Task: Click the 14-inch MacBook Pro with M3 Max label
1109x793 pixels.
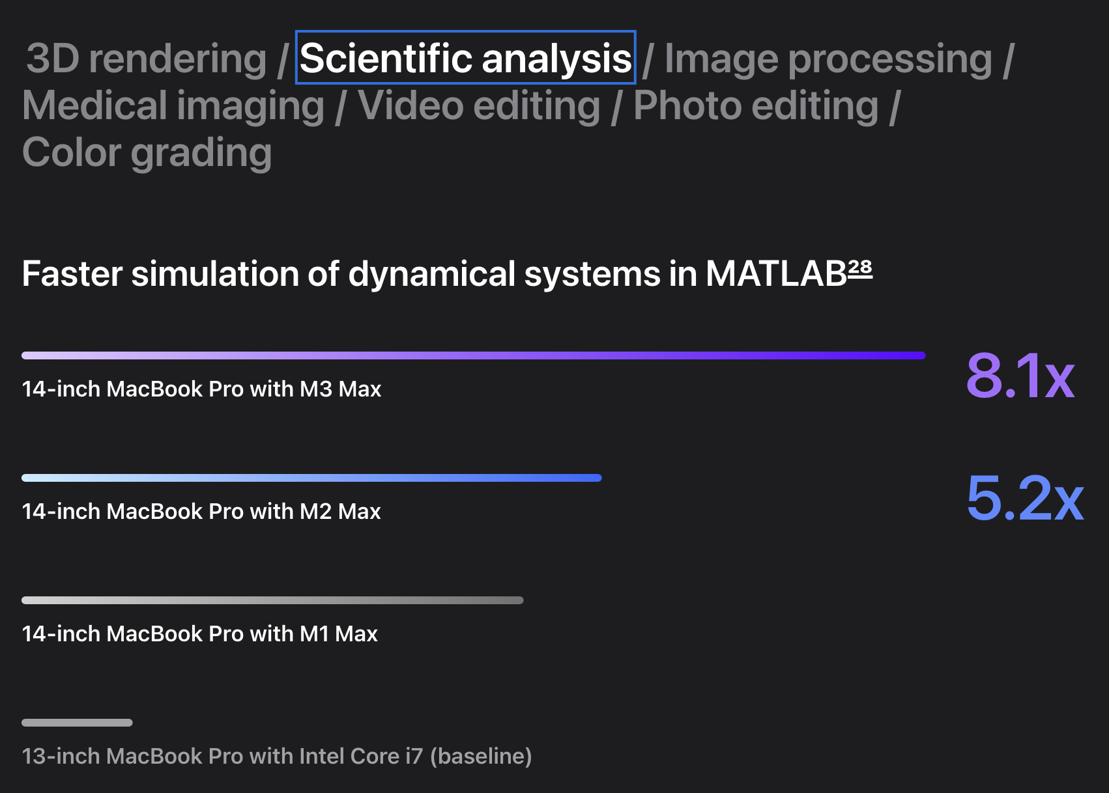Action: coord(201,389)
